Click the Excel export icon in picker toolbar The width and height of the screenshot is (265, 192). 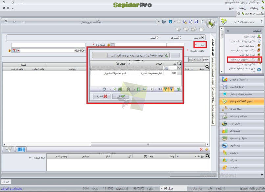[x=120, y=89]
